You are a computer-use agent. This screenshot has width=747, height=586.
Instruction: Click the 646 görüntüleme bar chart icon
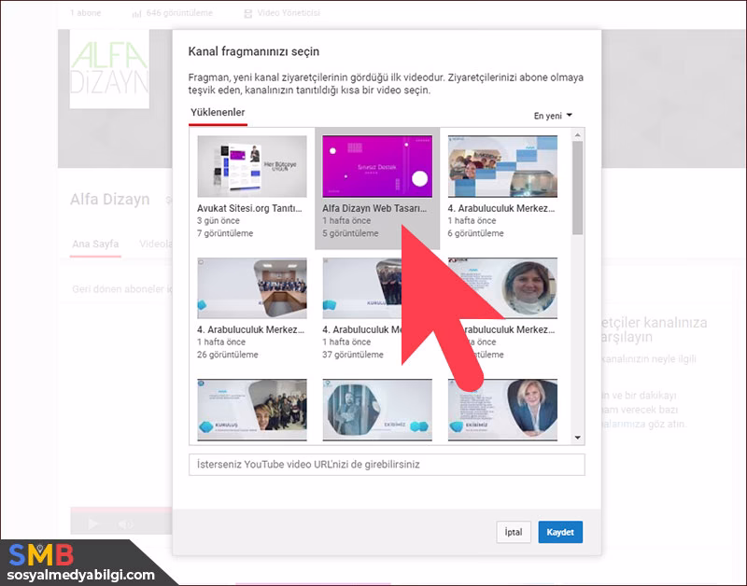click(x=136, y=14)
